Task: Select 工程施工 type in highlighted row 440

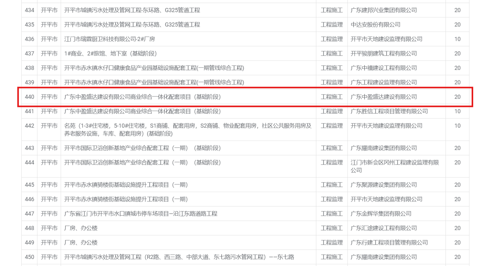Action: click(331, 97)
